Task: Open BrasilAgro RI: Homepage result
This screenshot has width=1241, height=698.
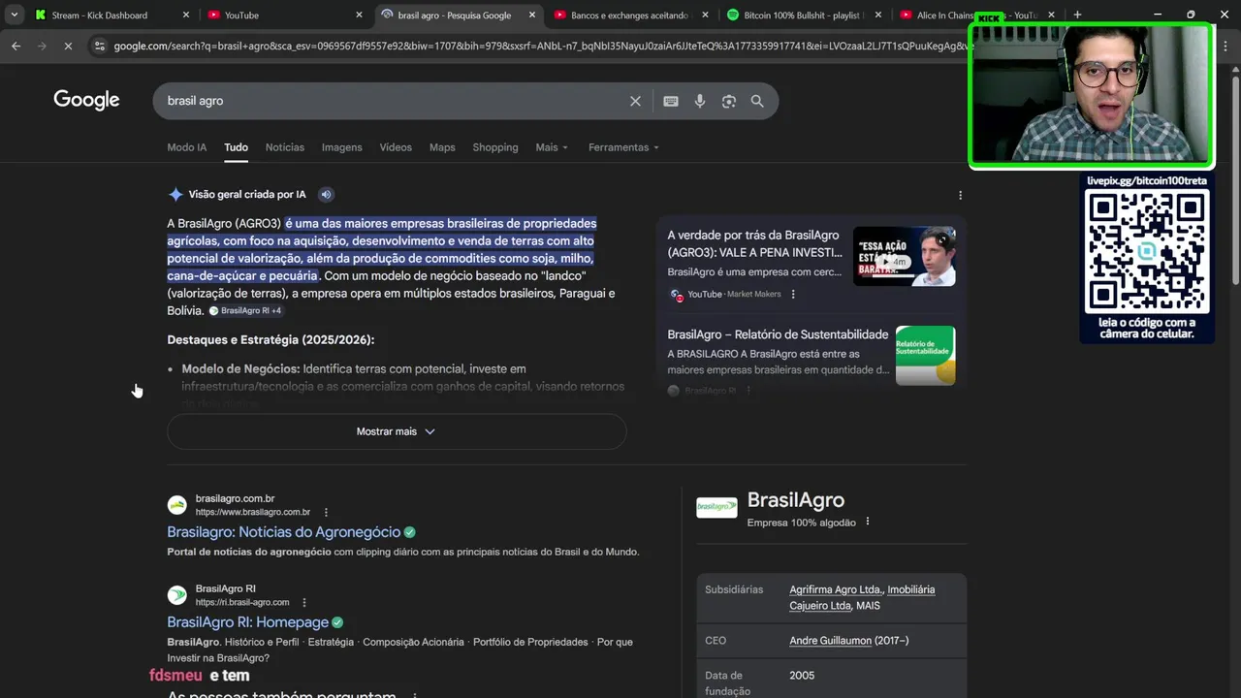Action: point(248,622)
